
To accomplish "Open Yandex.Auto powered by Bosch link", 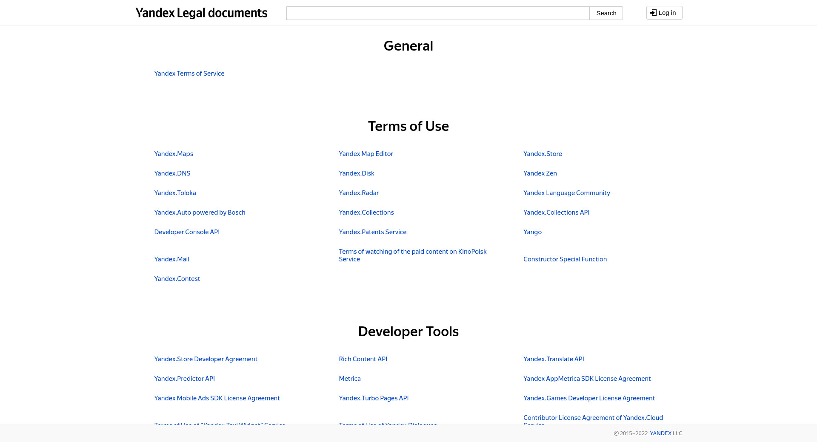I will coord(200,212).
